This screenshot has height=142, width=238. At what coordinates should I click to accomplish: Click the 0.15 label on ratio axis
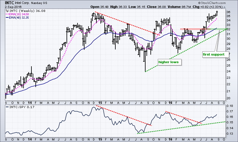tap(230, 122)
